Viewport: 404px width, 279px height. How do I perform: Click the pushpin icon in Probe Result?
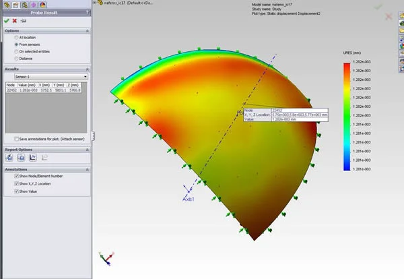coord(22,21)
